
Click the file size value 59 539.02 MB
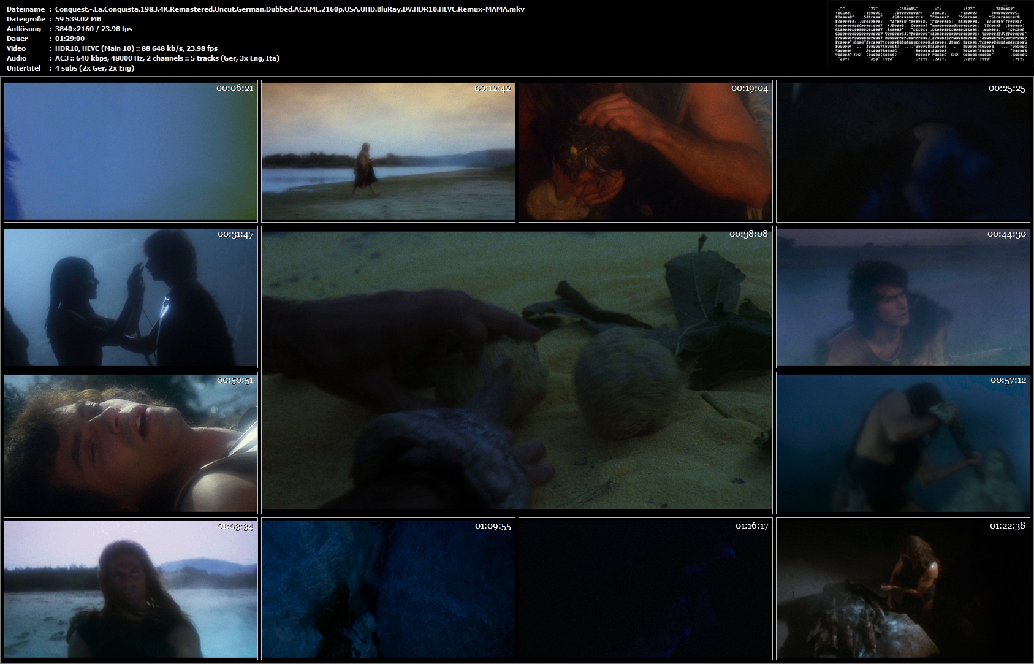click(78, 19)
